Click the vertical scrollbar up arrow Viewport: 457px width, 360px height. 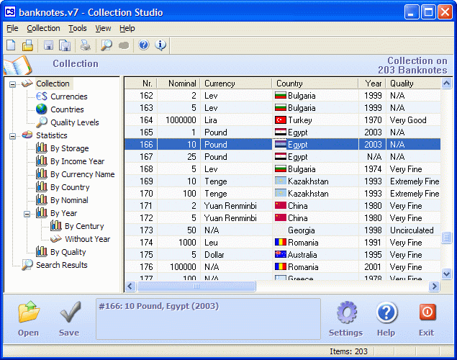point(446,84)
